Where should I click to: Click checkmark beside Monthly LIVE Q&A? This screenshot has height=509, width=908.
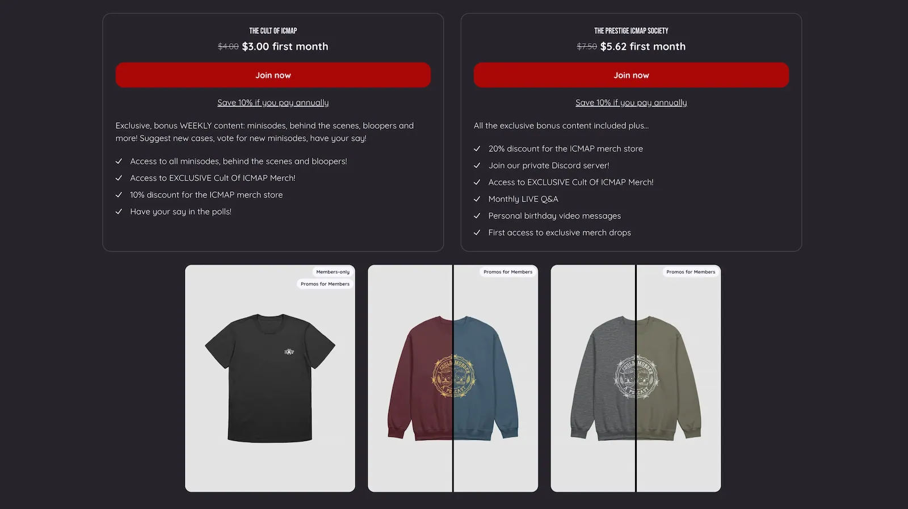(x=477, y=199)
